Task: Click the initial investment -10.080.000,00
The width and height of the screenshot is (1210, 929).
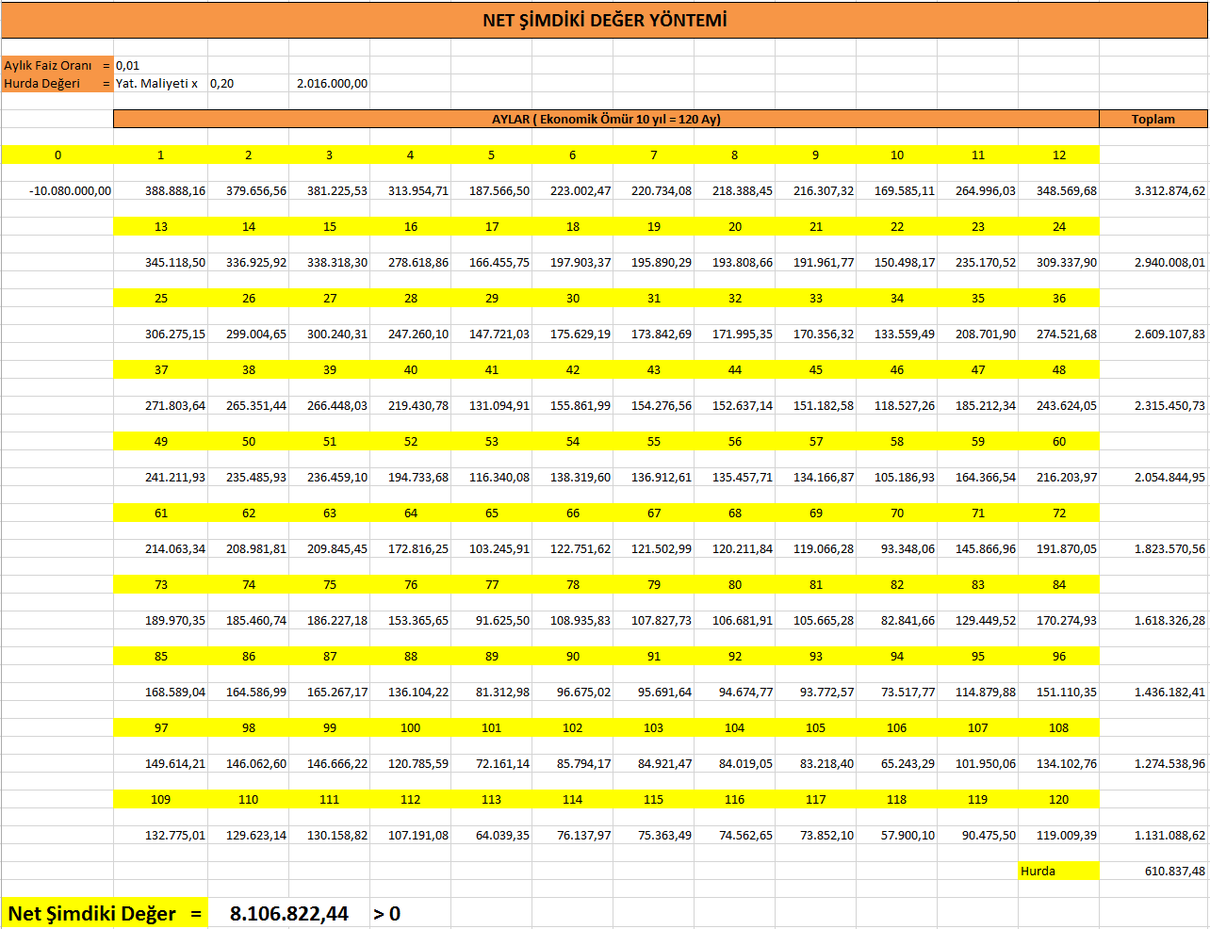Action: tap(70, 191)
